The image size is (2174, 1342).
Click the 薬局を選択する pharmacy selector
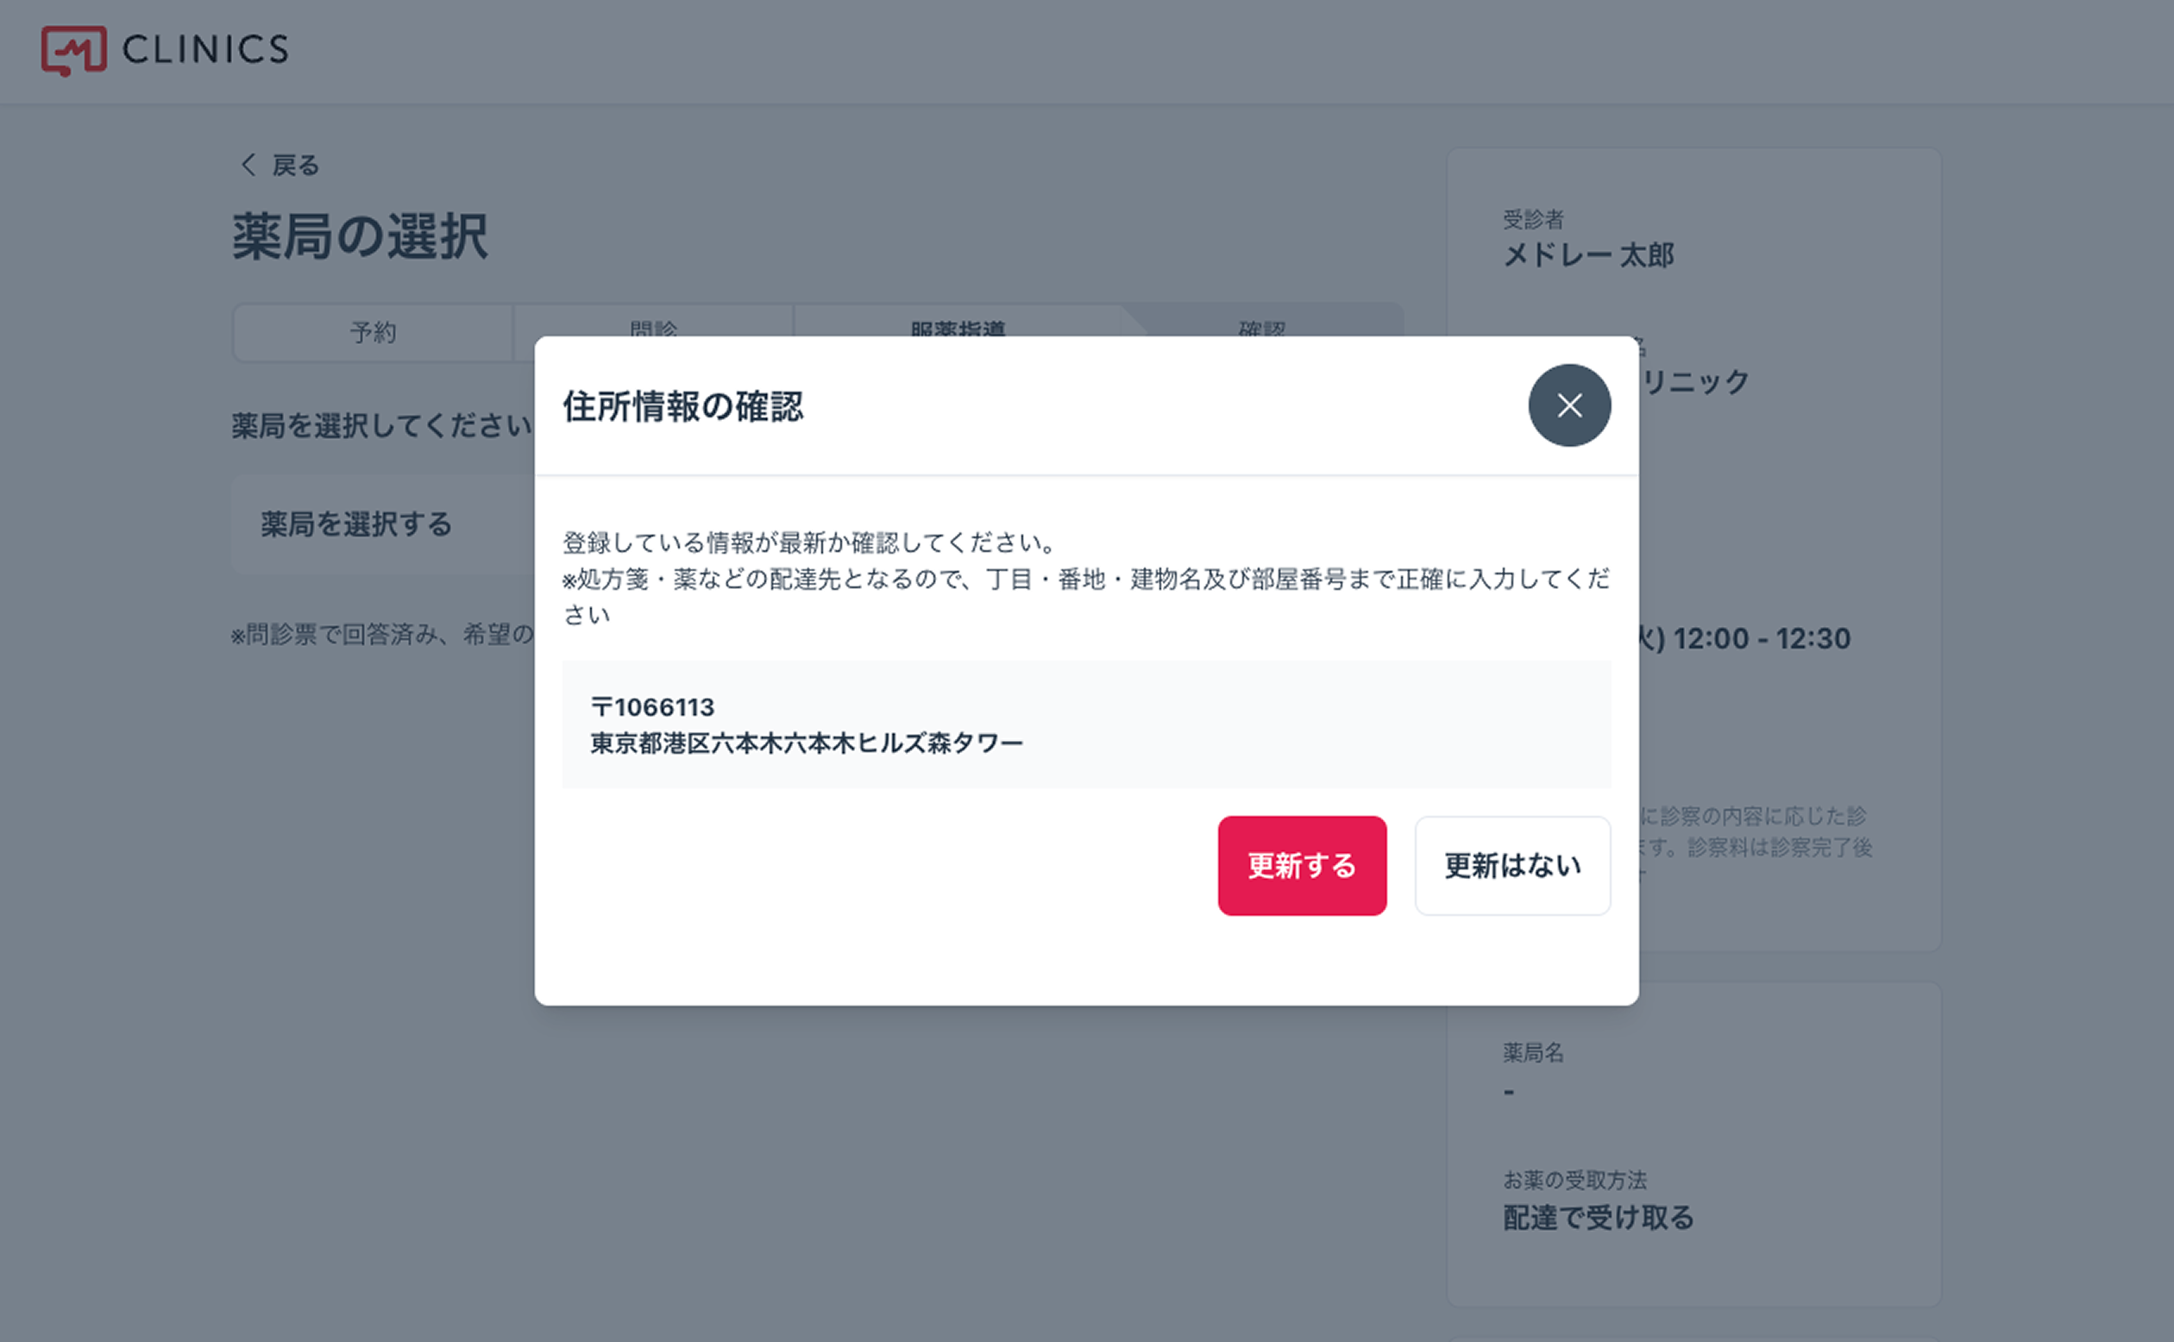[357, 524]
